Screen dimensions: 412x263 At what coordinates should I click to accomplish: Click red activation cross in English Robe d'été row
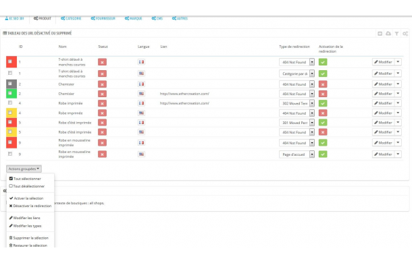323,132
